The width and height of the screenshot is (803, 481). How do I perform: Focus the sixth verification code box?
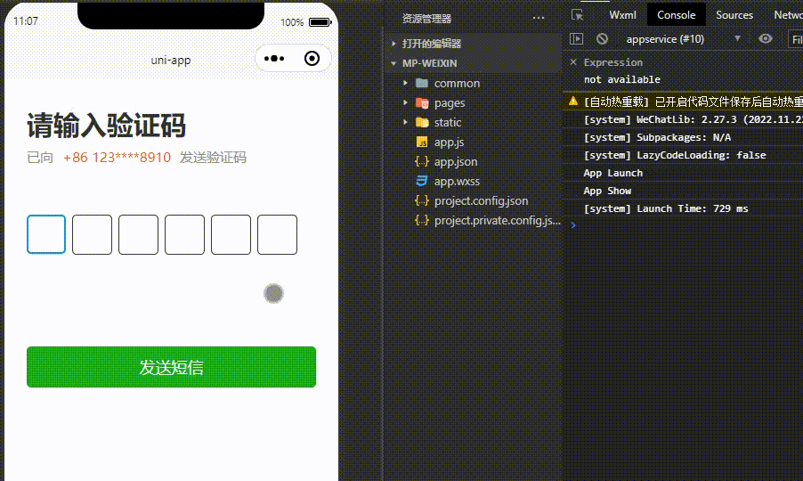point(277,234)
